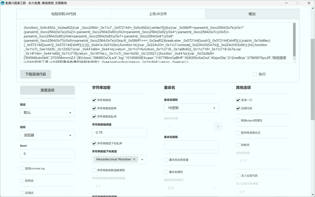Click the output code area scrollbar

click(x=294, y=40)
